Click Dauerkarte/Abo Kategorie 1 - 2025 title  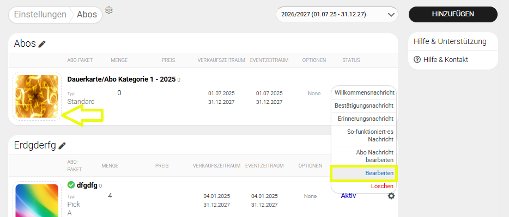coord(122,79)
